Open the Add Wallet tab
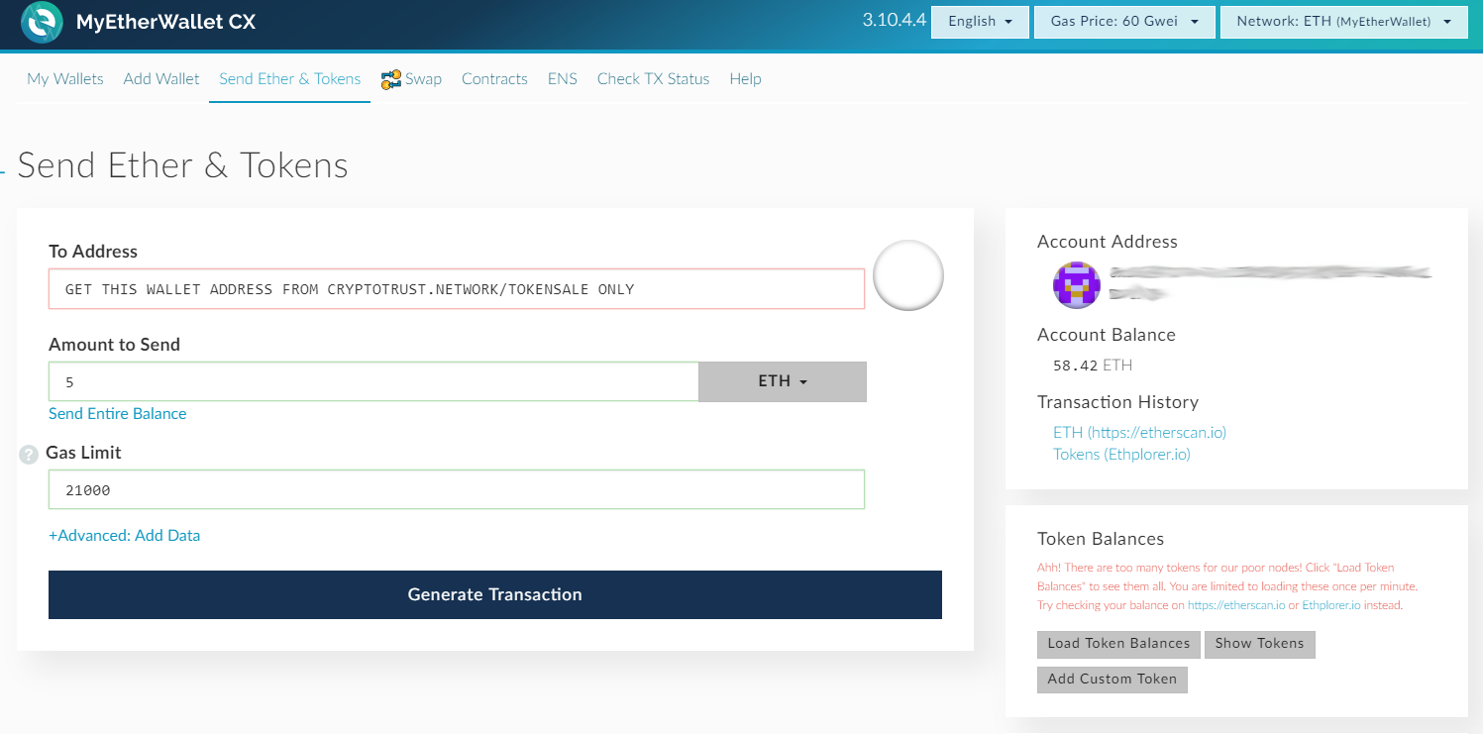Screen dimensions: 1483x734 point(161,79)
